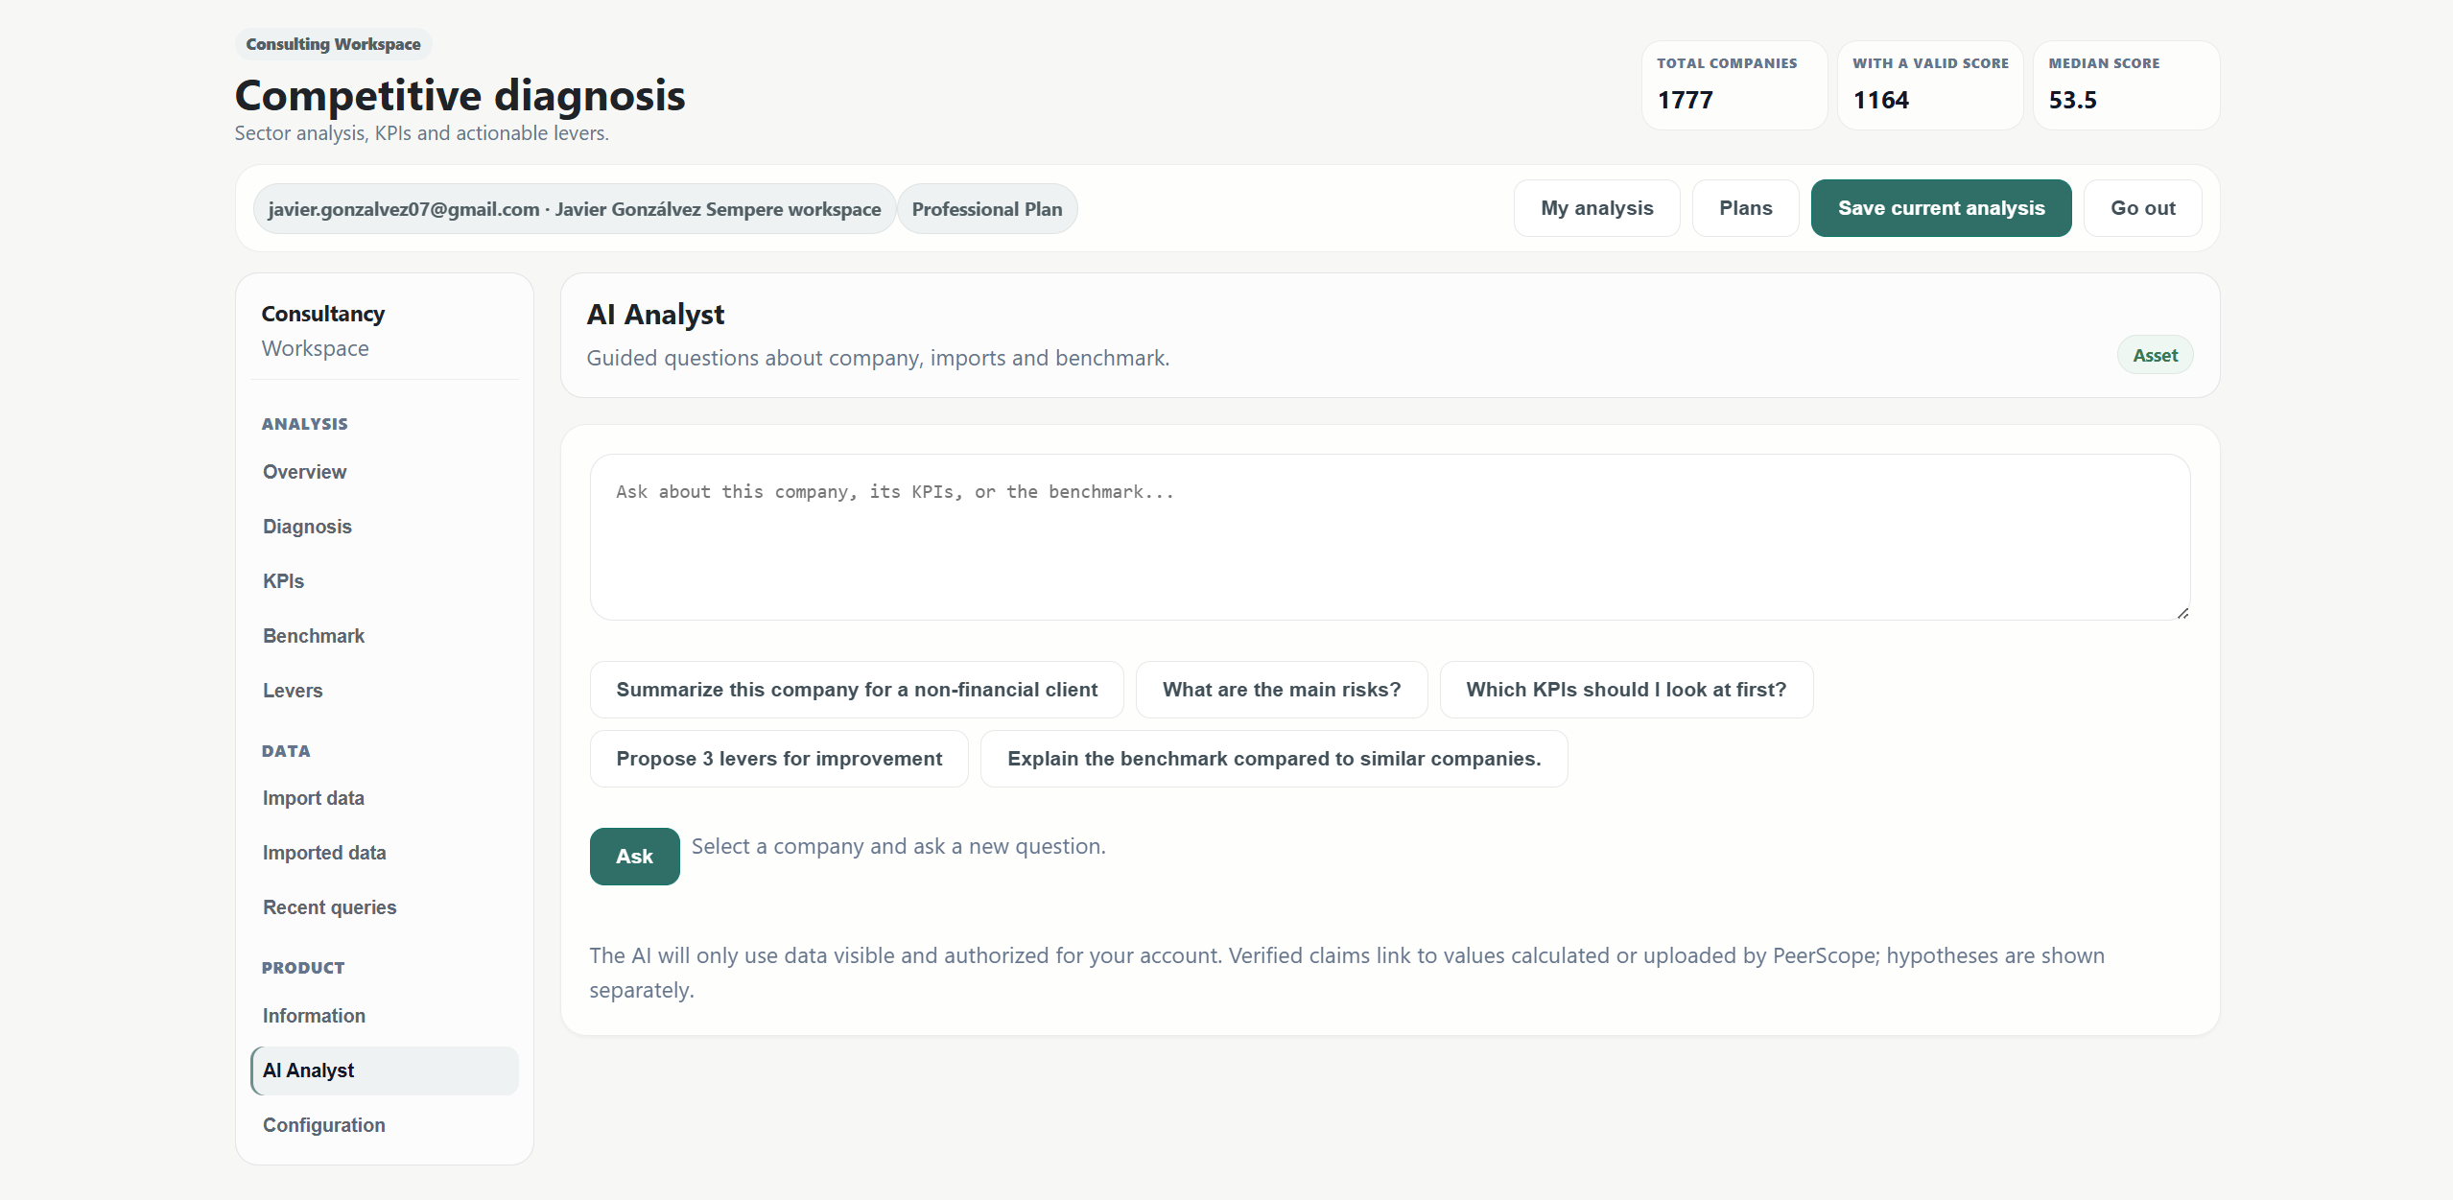Log out with Go out button
Viewport: 2453px width, 1200px height.
[x=2142, y=208]
